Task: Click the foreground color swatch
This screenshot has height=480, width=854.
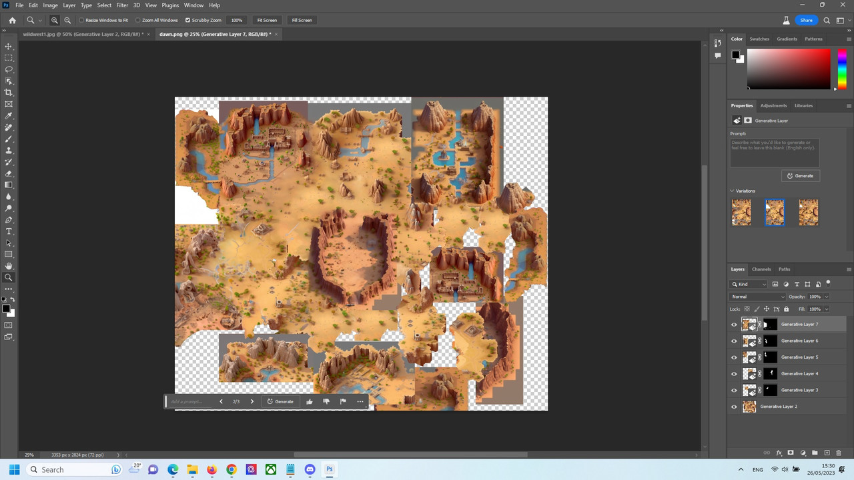Action: click(7, 308)
